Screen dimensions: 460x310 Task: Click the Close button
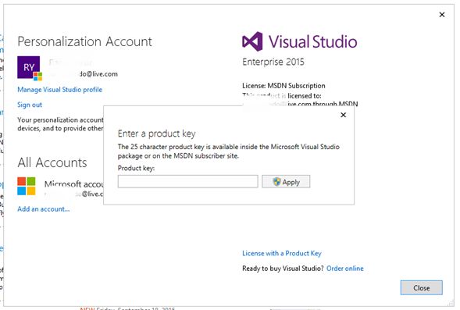point(422,287)
